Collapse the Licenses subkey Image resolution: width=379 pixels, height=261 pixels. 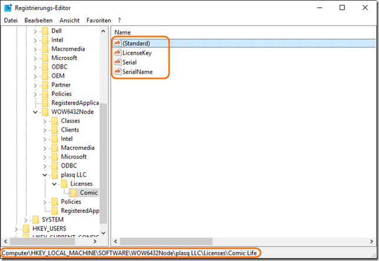[x=55, y=184]
